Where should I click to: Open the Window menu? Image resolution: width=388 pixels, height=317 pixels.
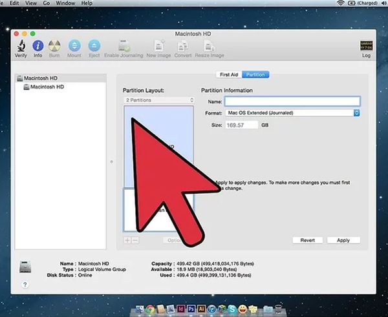click(x=65, y=3)
